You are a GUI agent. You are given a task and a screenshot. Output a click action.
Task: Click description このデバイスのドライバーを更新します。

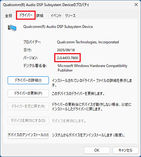pos(78,94)
